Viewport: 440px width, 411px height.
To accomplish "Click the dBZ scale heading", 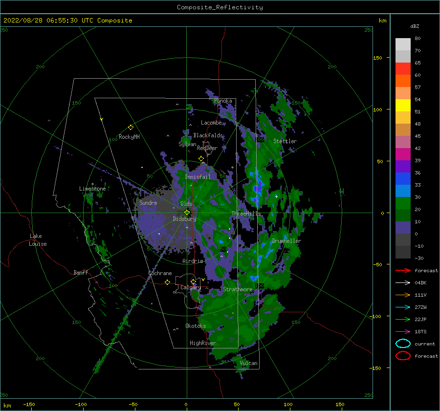I will click(x=415, y=26).
